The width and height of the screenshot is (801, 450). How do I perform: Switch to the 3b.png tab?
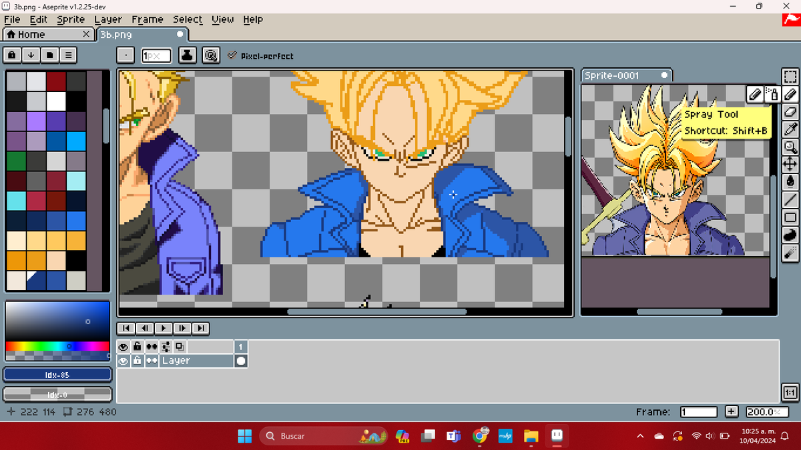(x=143, y=34)
